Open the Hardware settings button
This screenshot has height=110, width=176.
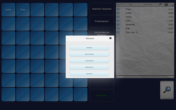(89, 74)
